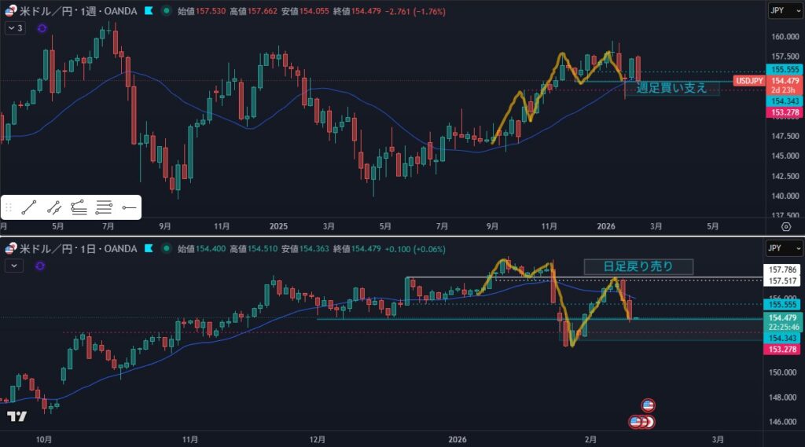Viewport: 805px width, 447px height.
Task: Select the second line tool in the floating toolbar
Action: pyautogui.click(x=53, y=208)
